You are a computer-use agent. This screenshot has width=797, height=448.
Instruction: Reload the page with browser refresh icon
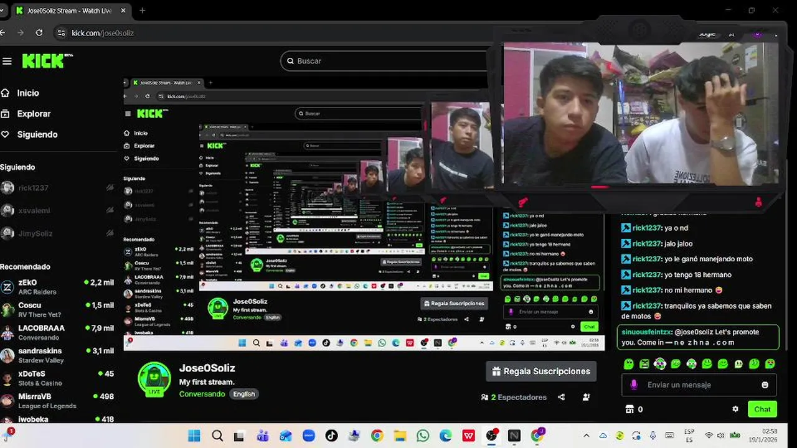click(39, 32)
